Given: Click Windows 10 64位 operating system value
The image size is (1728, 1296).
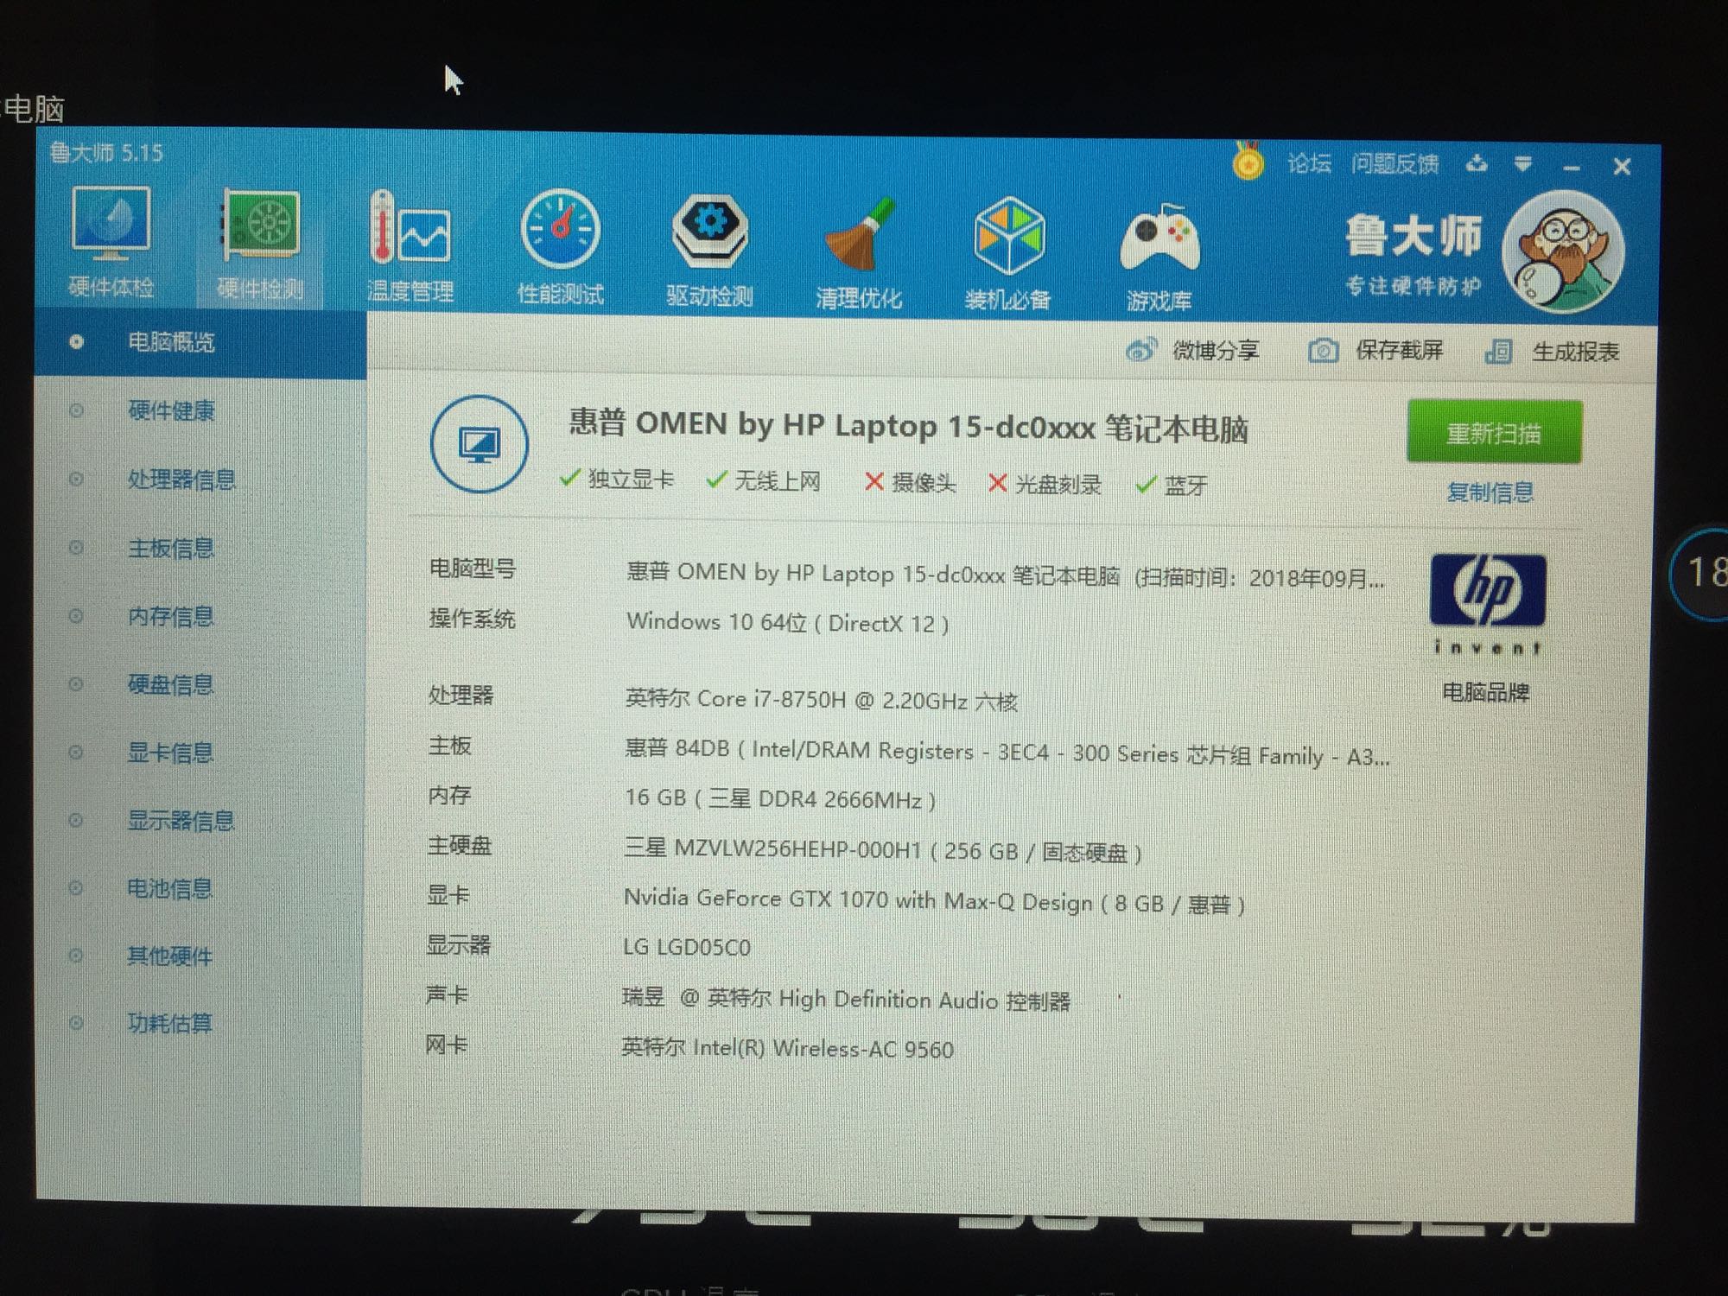Looking at the screenshot, I should pos(787,622).
